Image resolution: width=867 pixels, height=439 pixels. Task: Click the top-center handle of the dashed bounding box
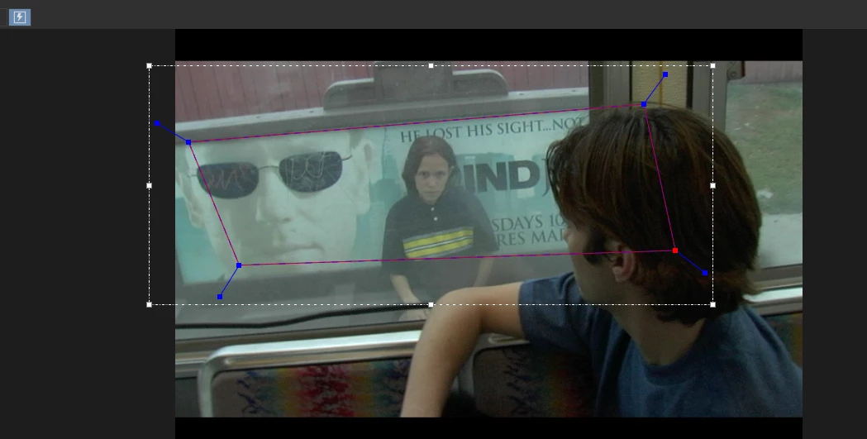[x=431, y=66]
